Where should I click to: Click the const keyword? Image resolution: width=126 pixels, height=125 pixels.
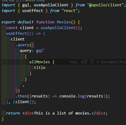pyautogui.click(x=12, y=28)
